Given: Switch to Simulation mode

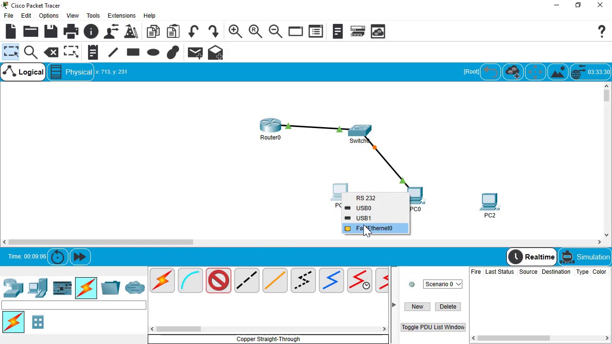Looking at the screenshot, I should click(585, 257).
